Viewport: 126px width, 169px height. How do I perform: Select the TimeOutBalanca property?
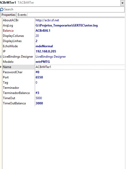coord(14,103)
